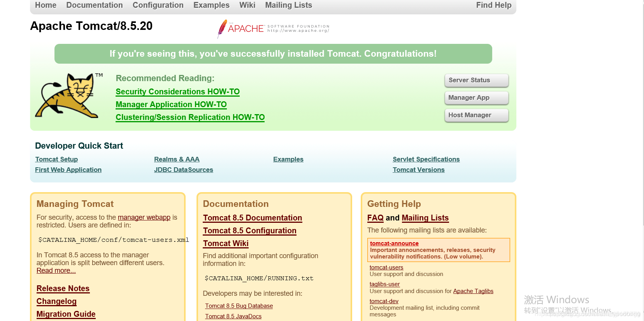This screenshot has height=321, width=644.
Task: Open the Manager App button
Action: (477, 98)
